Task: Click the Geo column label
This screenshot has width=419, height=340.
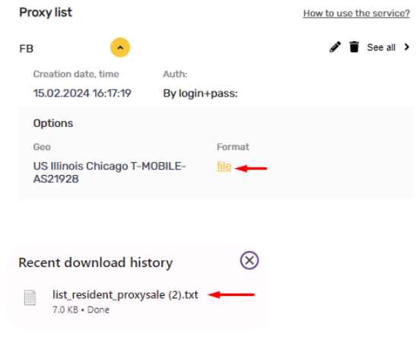Action: (42, 147)
